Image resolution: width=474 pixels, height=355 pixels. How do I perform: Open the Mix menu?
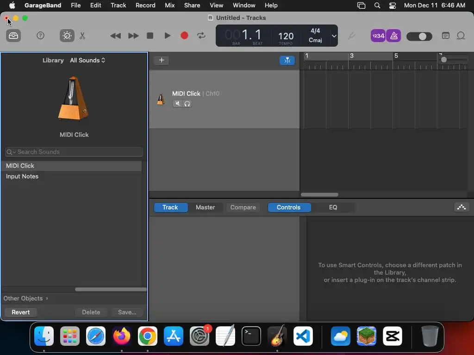click(x=169, y=5)
